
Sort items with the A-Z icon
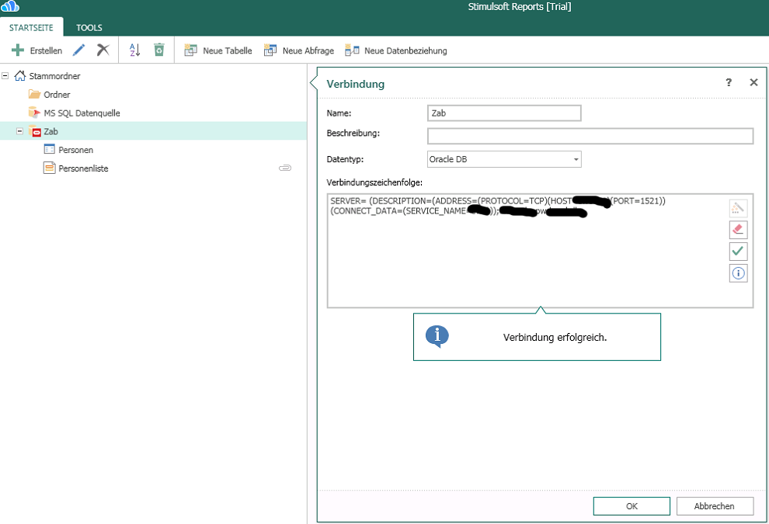pyautogui.click(x=134, y=50)
